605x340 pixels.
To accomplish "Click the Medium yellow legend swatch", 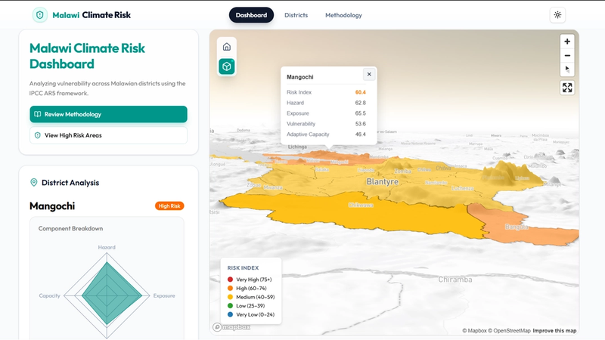I will 231,297.
